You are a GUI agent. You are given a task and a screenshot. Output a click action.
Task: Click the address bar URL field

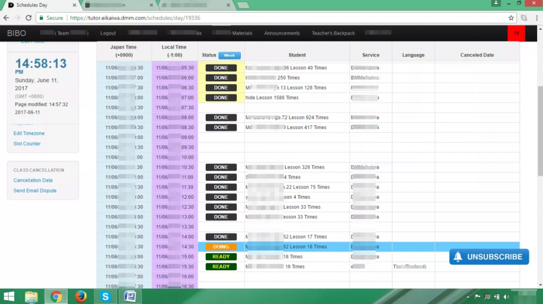(x=286, y=17)
